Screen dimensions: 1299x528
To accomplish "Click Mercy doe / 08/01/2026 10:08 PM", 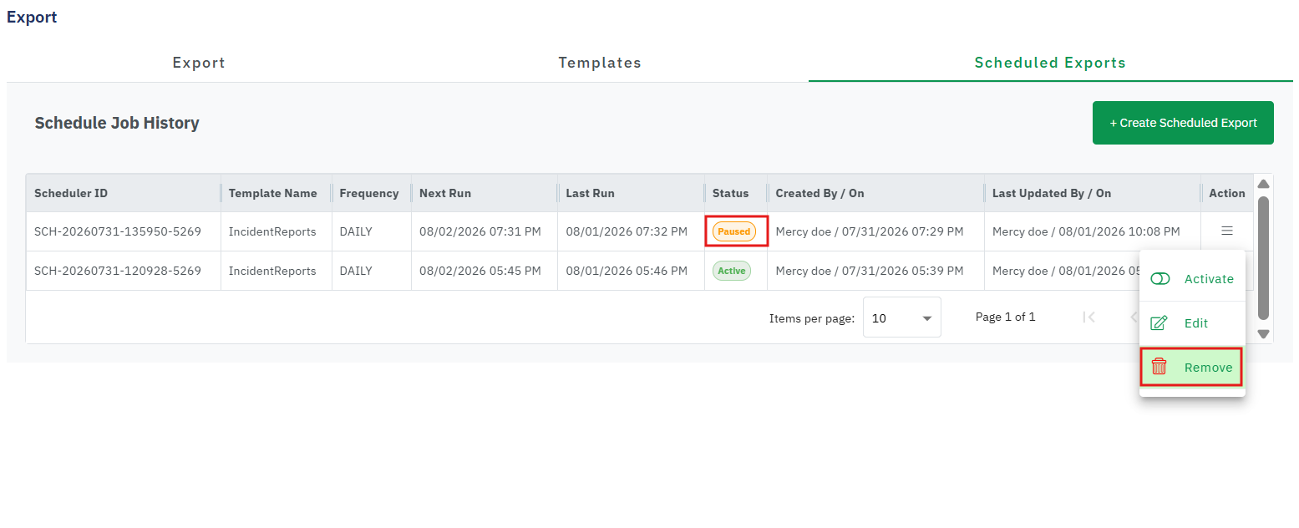I will (x=1086, y=231).
